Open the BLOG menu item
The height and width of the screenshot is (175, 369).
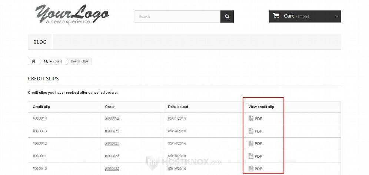40,42
